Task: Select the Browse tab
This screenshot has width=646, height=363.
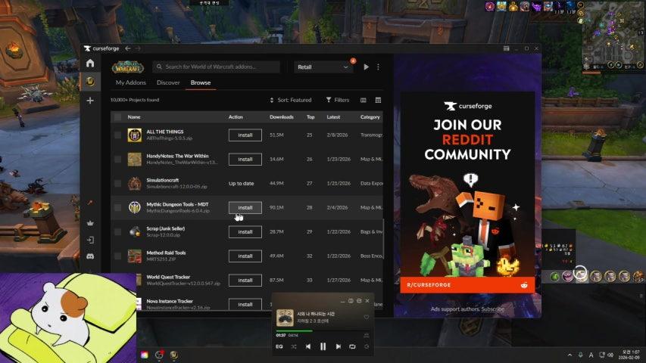Action: (201, 82)
